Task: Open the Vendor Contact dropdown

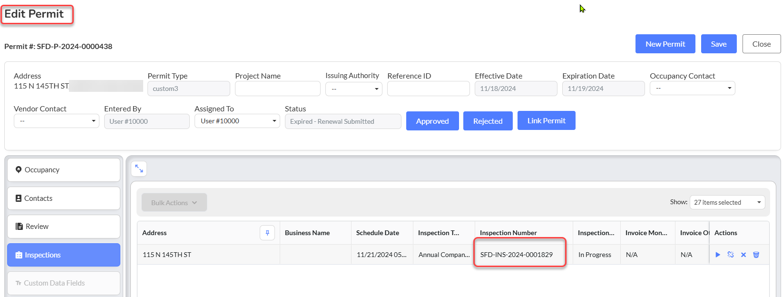Action: click(57, 121)
